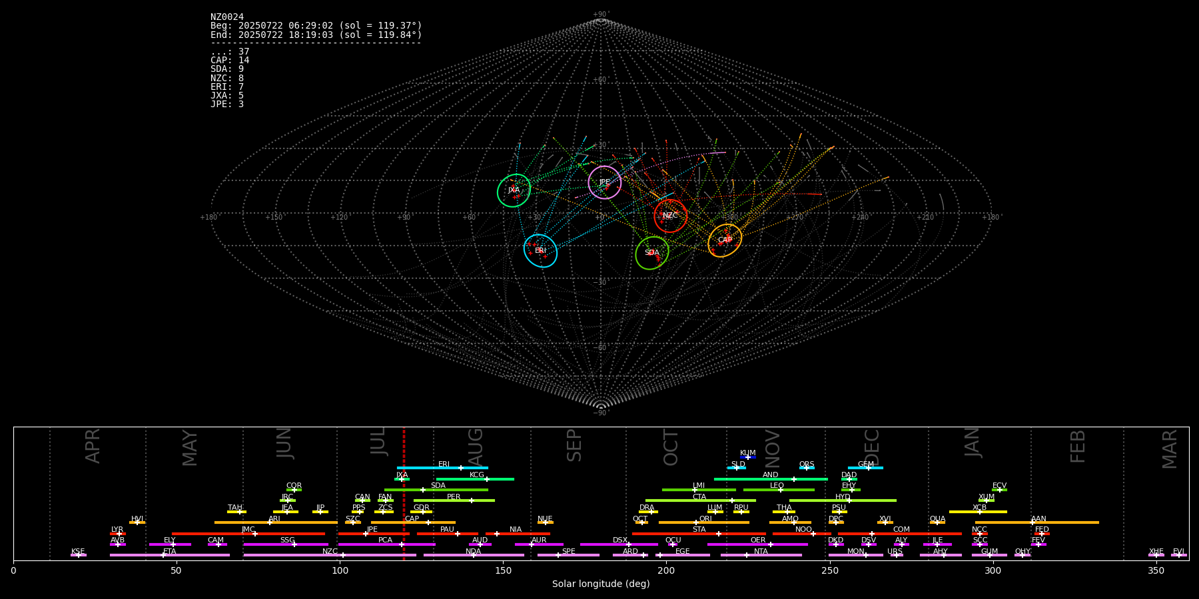The image size is (1199, 599).
Task: Click the AAN orange bar in timeline
Action: coord(1037,522)
